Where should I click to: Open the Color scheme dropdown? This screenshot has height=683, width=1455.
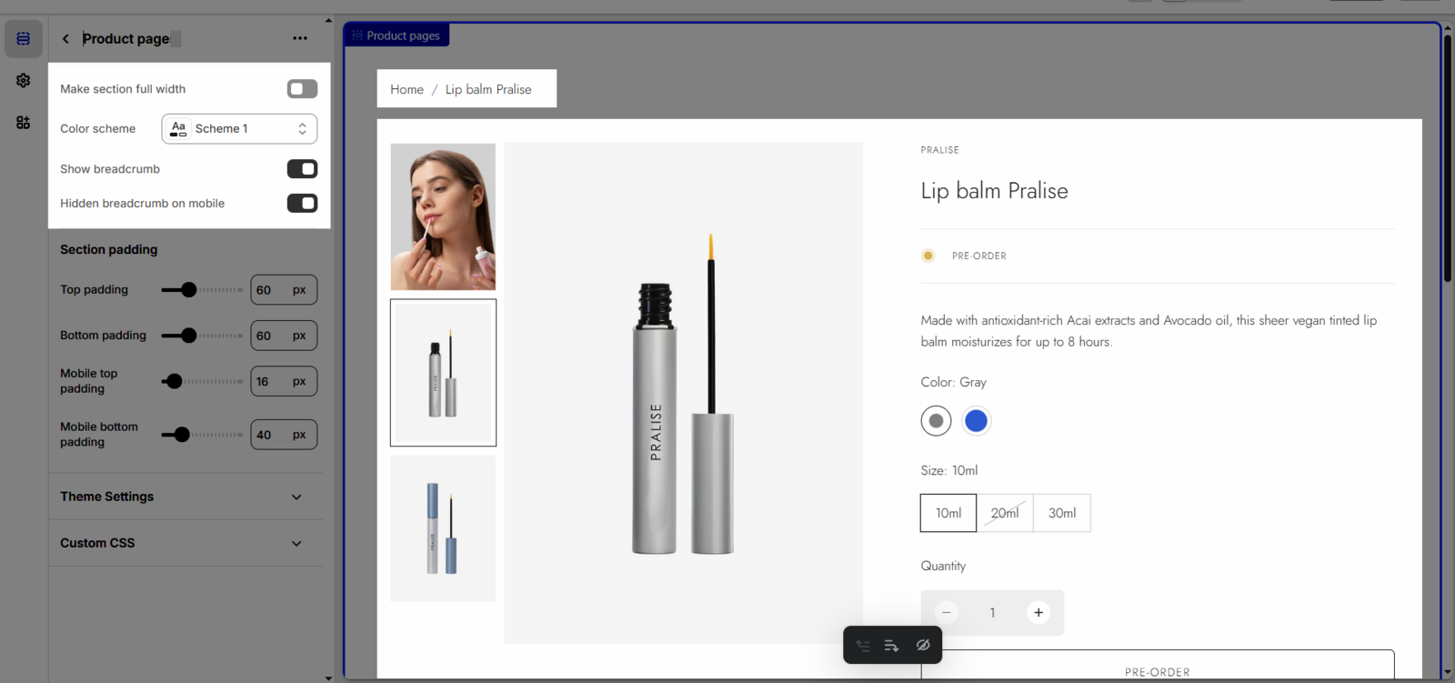[x=239, y=129]
